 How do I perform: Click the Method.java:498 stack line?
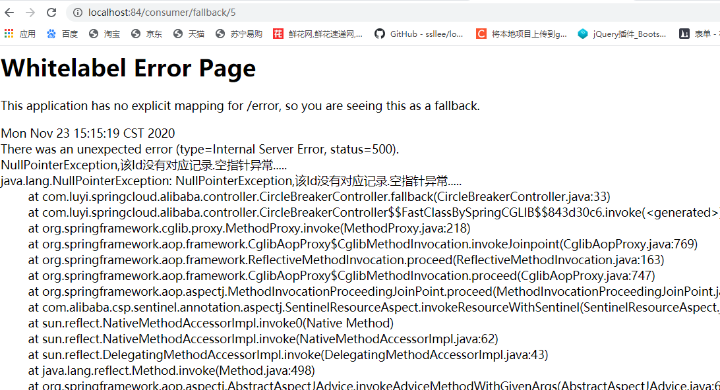171,371
